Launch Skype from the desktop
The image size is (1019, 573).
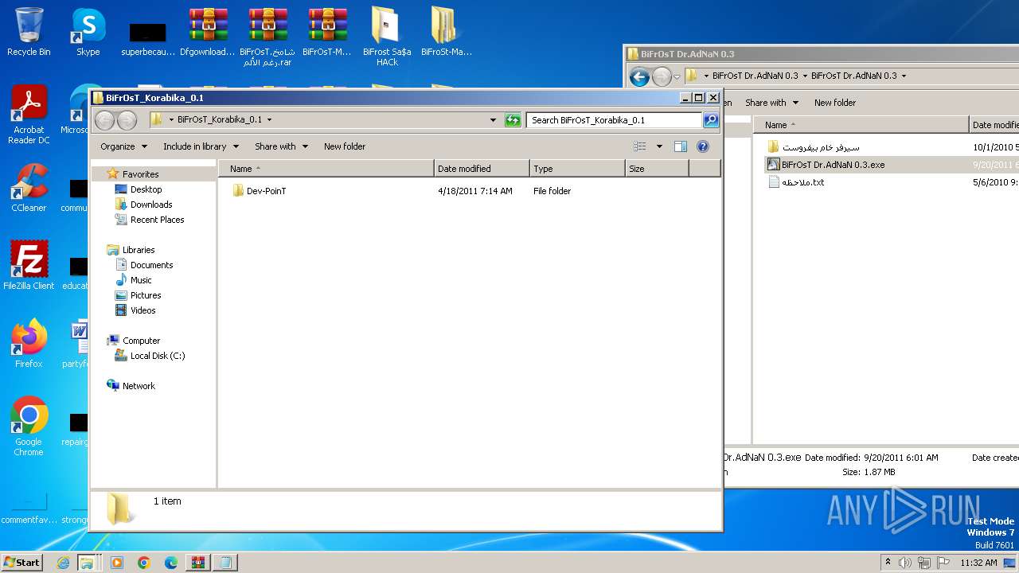(88, 32)
